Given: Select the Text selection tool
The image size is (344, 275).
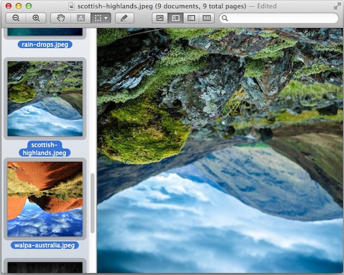Looking at the screenshot, I should pyautogui.click(x=81, y=18).
